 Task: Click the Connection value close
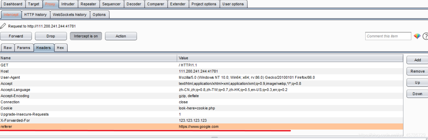coord(184,102)
